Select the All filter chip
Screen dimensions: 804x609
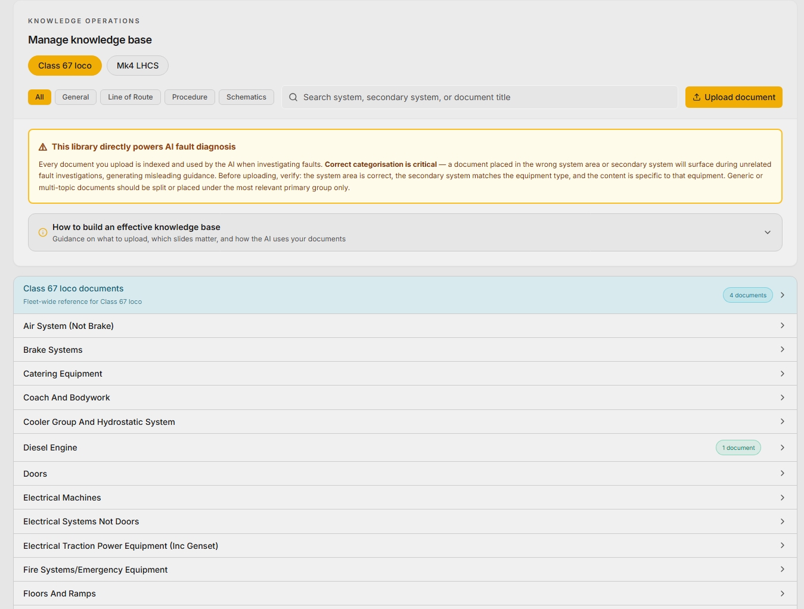39,97
